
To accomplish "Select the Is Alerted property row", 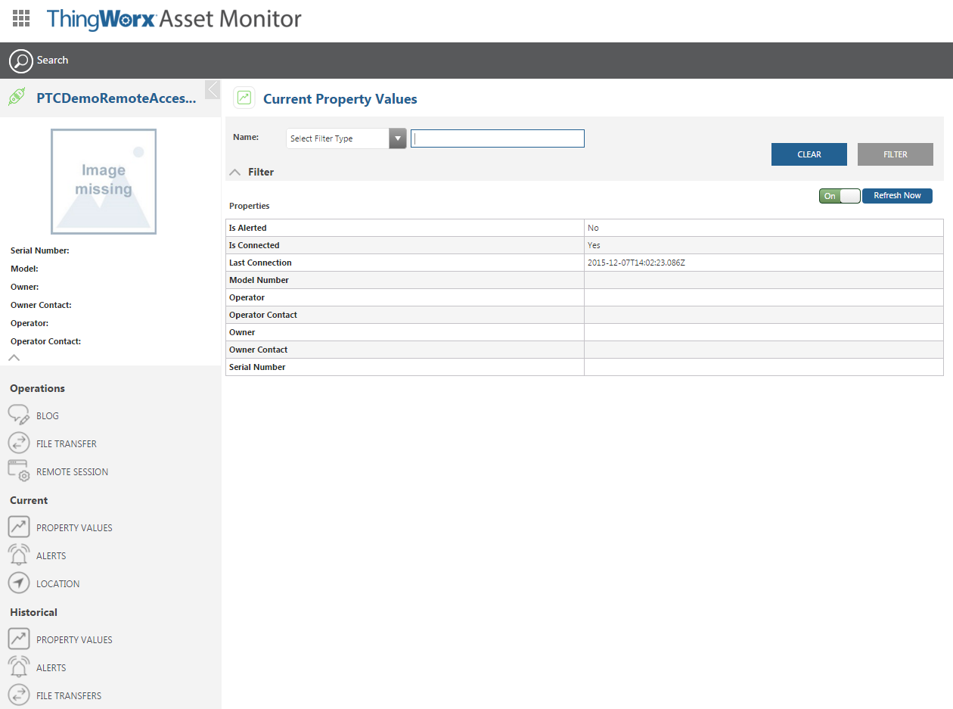I will tap(585, 228).
